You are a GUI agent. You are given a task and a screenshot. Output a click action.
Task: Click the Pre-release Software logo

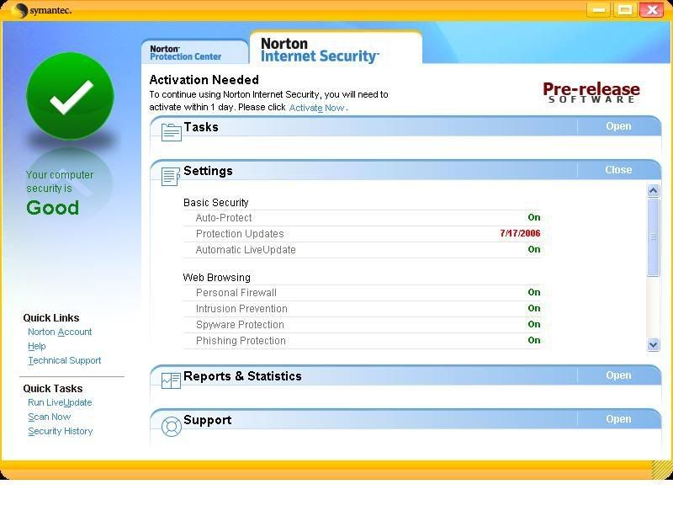click(x=591, y=93)
